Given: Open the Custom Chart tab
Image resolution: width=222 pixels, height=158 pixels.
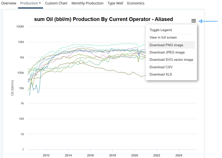Looking at the screenshot, I should pos(56,3).
